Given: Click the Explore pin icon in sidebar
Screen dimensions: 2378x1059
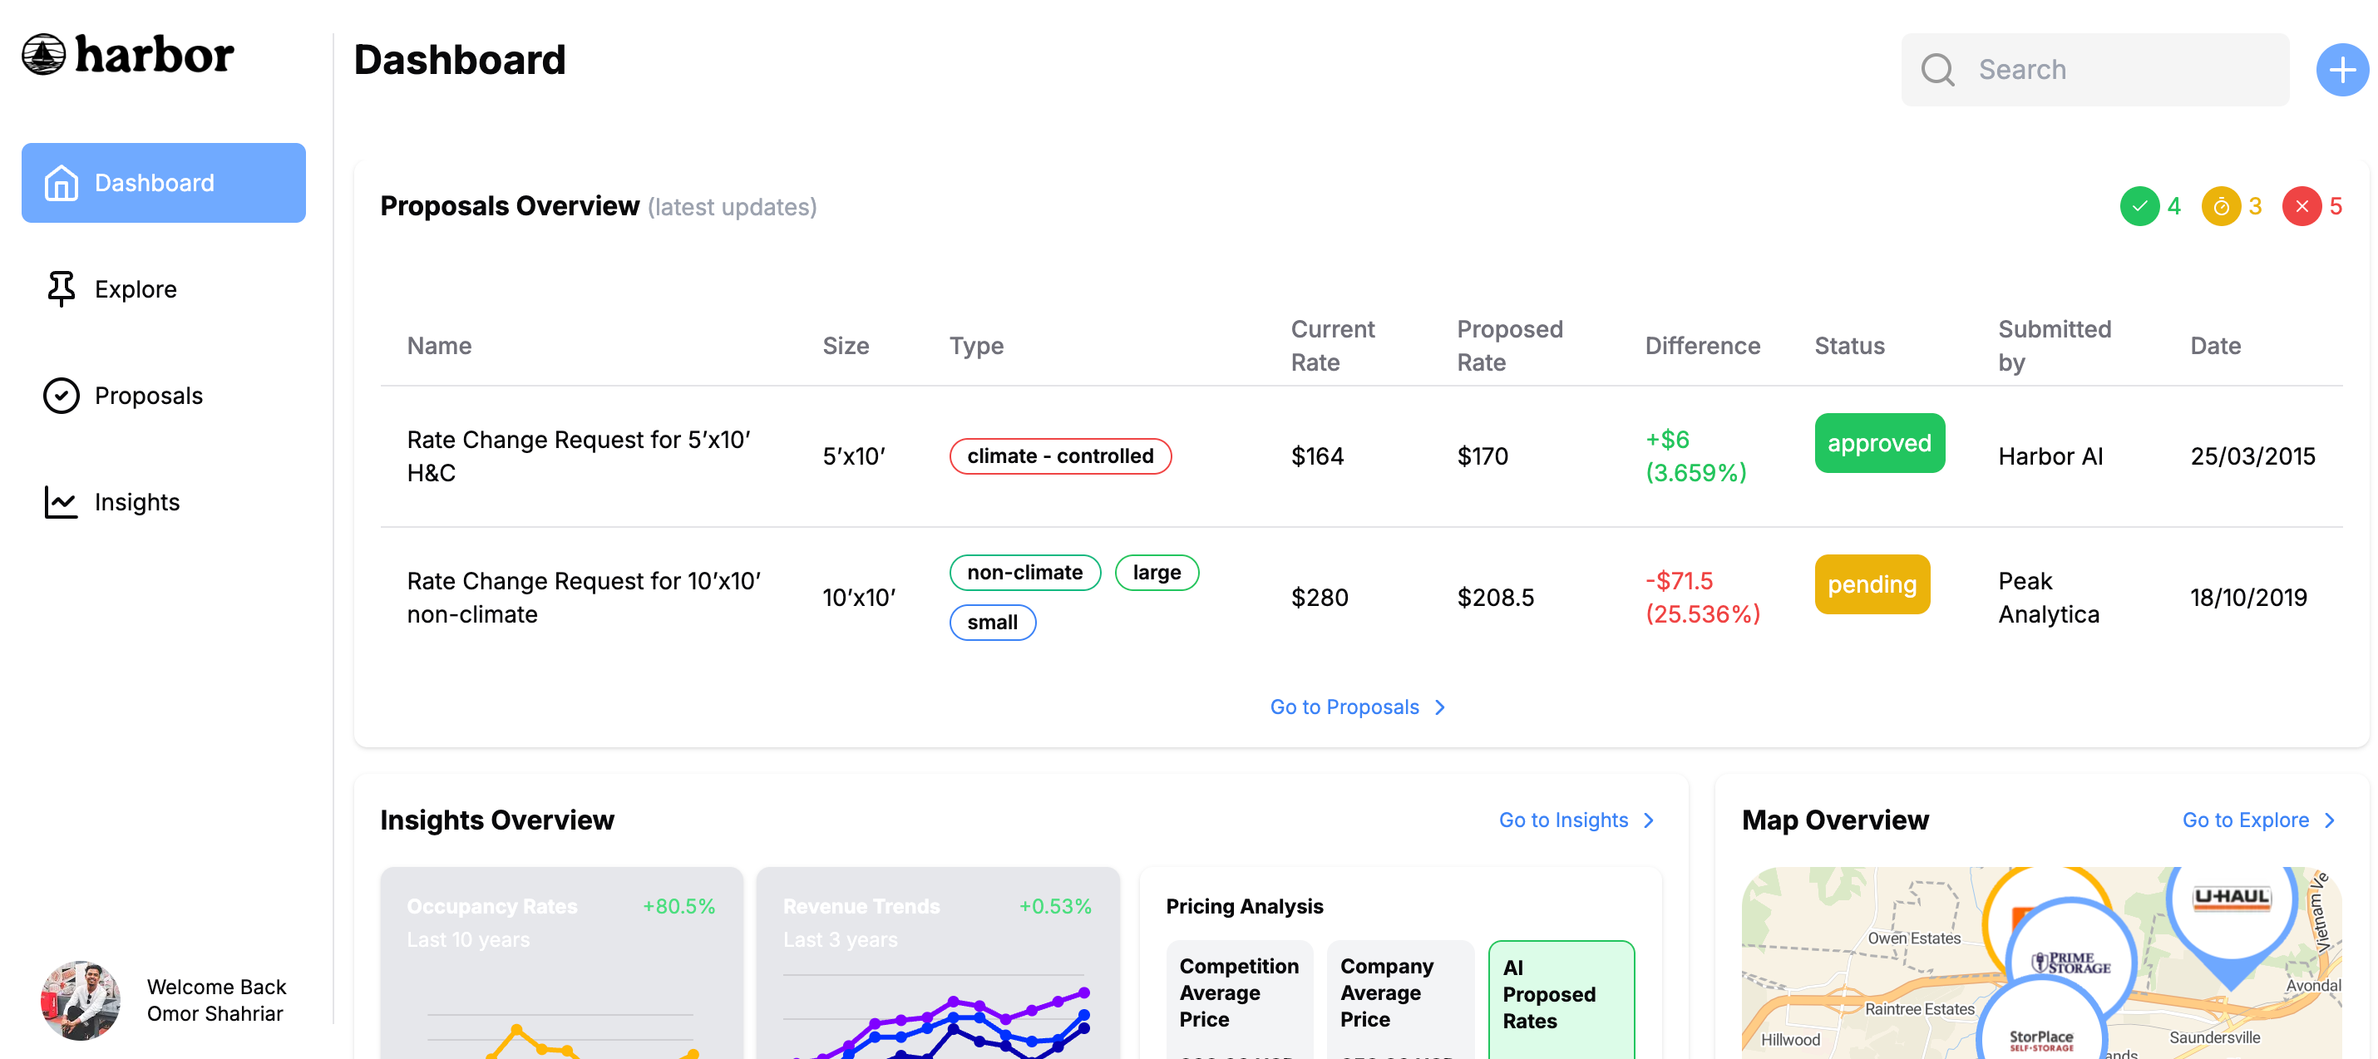Looking at the screenshot, I should click(x=61, y=289).
